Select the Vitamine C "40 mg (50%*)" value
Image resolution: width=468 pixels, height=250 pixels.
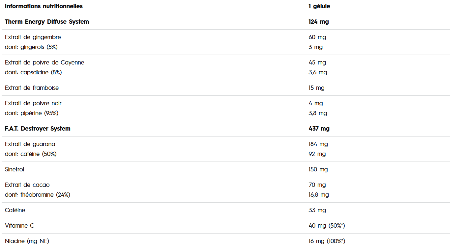326,226
